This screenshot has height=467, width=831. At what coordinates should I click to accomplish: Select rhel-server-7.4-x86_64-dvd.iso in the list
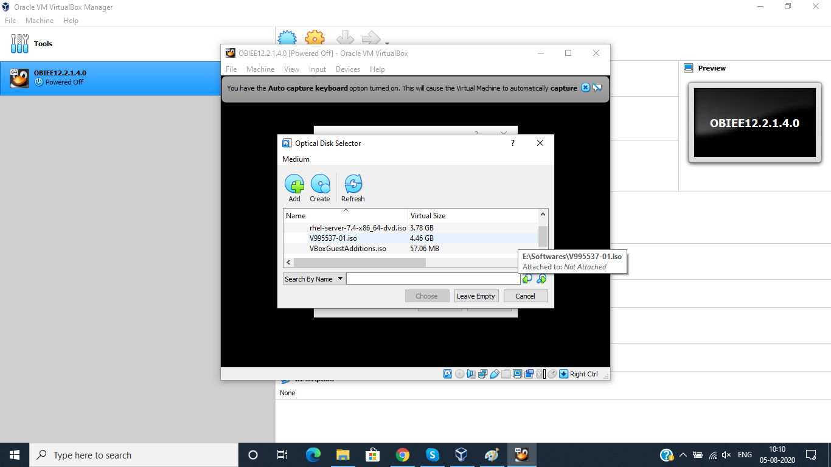pyautogui.click(x=358, y=227)
